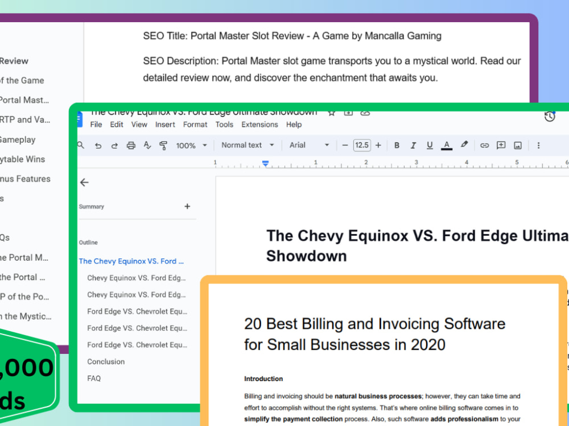Click the 'Introduction' subheading in billing doc
The width and height of the screenshot is (569, 426).
click(x=263, y=378)
